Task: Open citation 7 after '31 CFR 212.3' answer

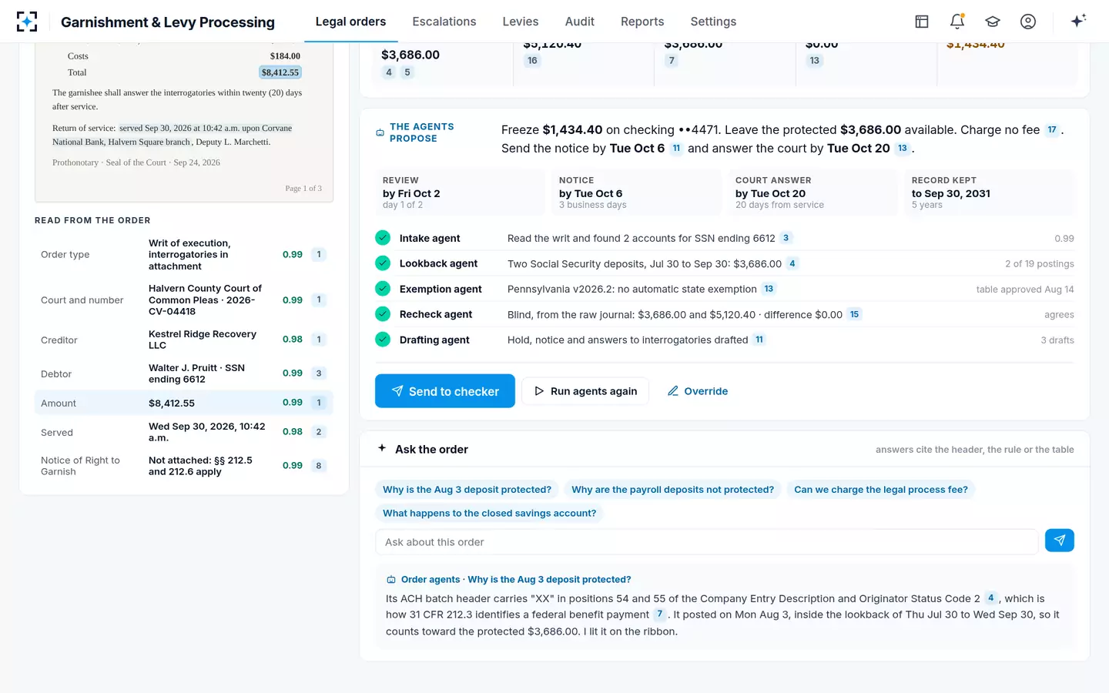Action: 660,614
